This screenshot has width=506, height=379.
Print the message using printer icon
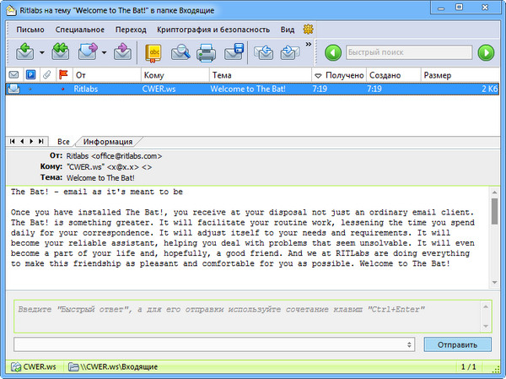[207, 52]
